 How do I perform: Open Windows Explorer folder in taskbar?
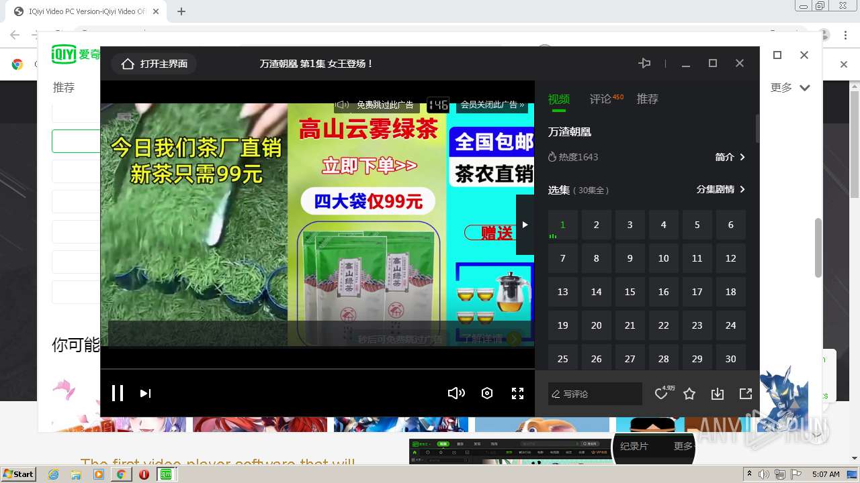pyautogui.click(x=76, y=474)
